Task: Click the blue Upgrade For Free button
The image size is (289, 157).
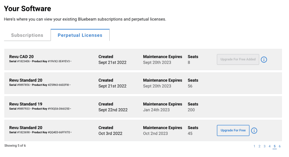Action: pyautogui.click(x=233, y=130)
